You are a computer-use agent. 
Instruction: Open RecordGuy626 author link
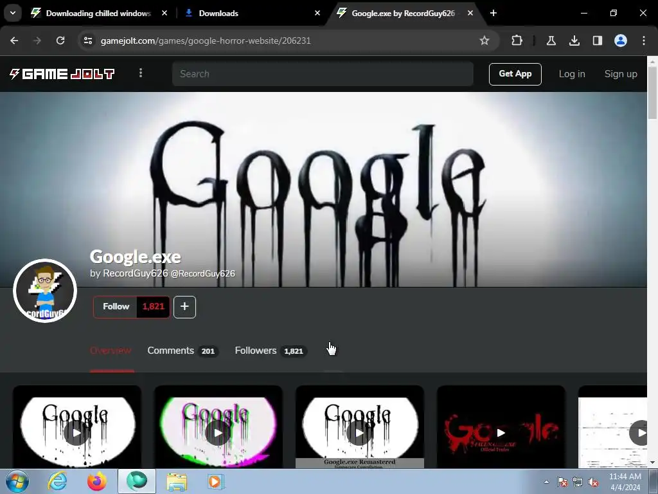coord(136,273)
